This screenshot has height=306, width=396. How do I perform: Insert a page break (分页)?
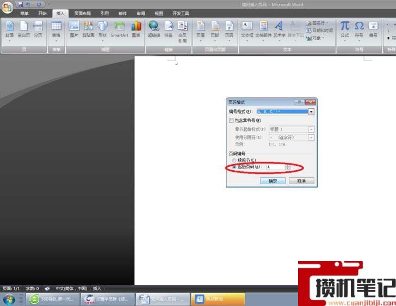point(38,30)
